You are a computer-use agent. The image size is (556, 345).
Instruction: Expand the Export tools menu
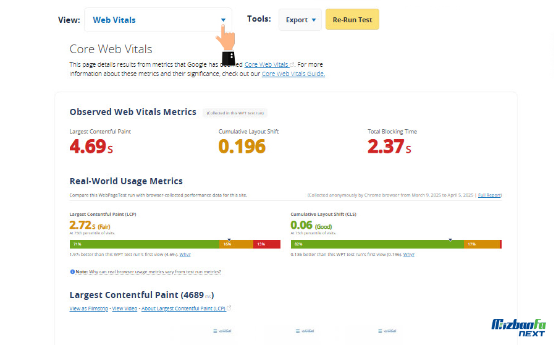300,20
